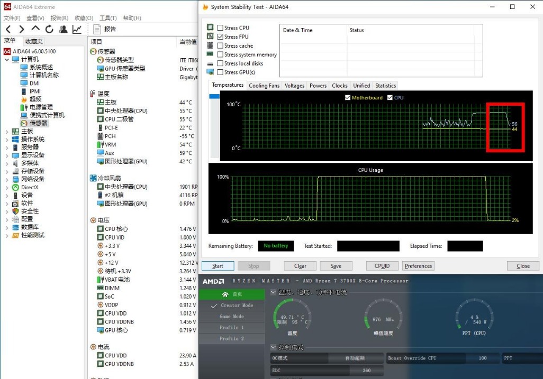Collapse 温度、速度、功率和电流 section in Ryzen Master
Image resolution: width=543 pixels, height=379 pixels.
pyautogui.click(x=273, y=292)
